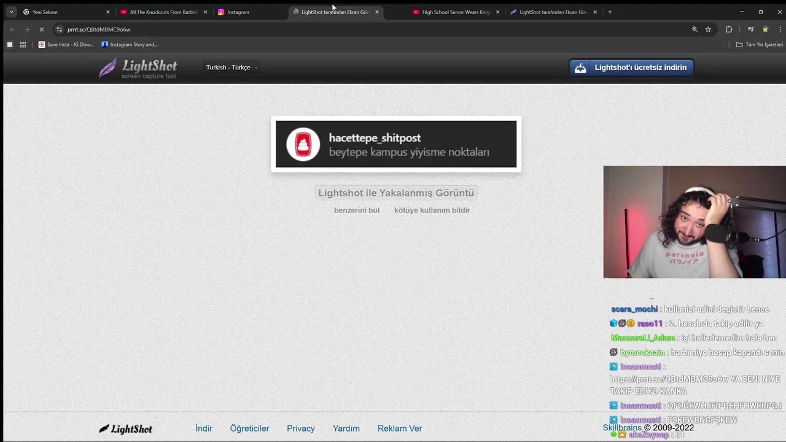Click the LightShot feather logo in header

click(138, 68)
